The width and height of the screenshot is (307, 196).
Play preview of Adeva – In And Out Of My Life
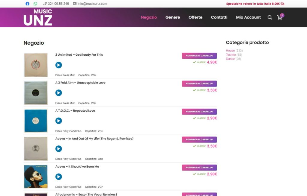coord(58,149)
